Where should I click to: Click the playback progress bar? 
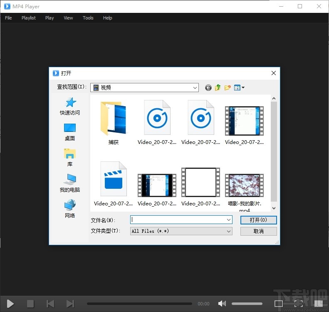click(x=139, y=304)
